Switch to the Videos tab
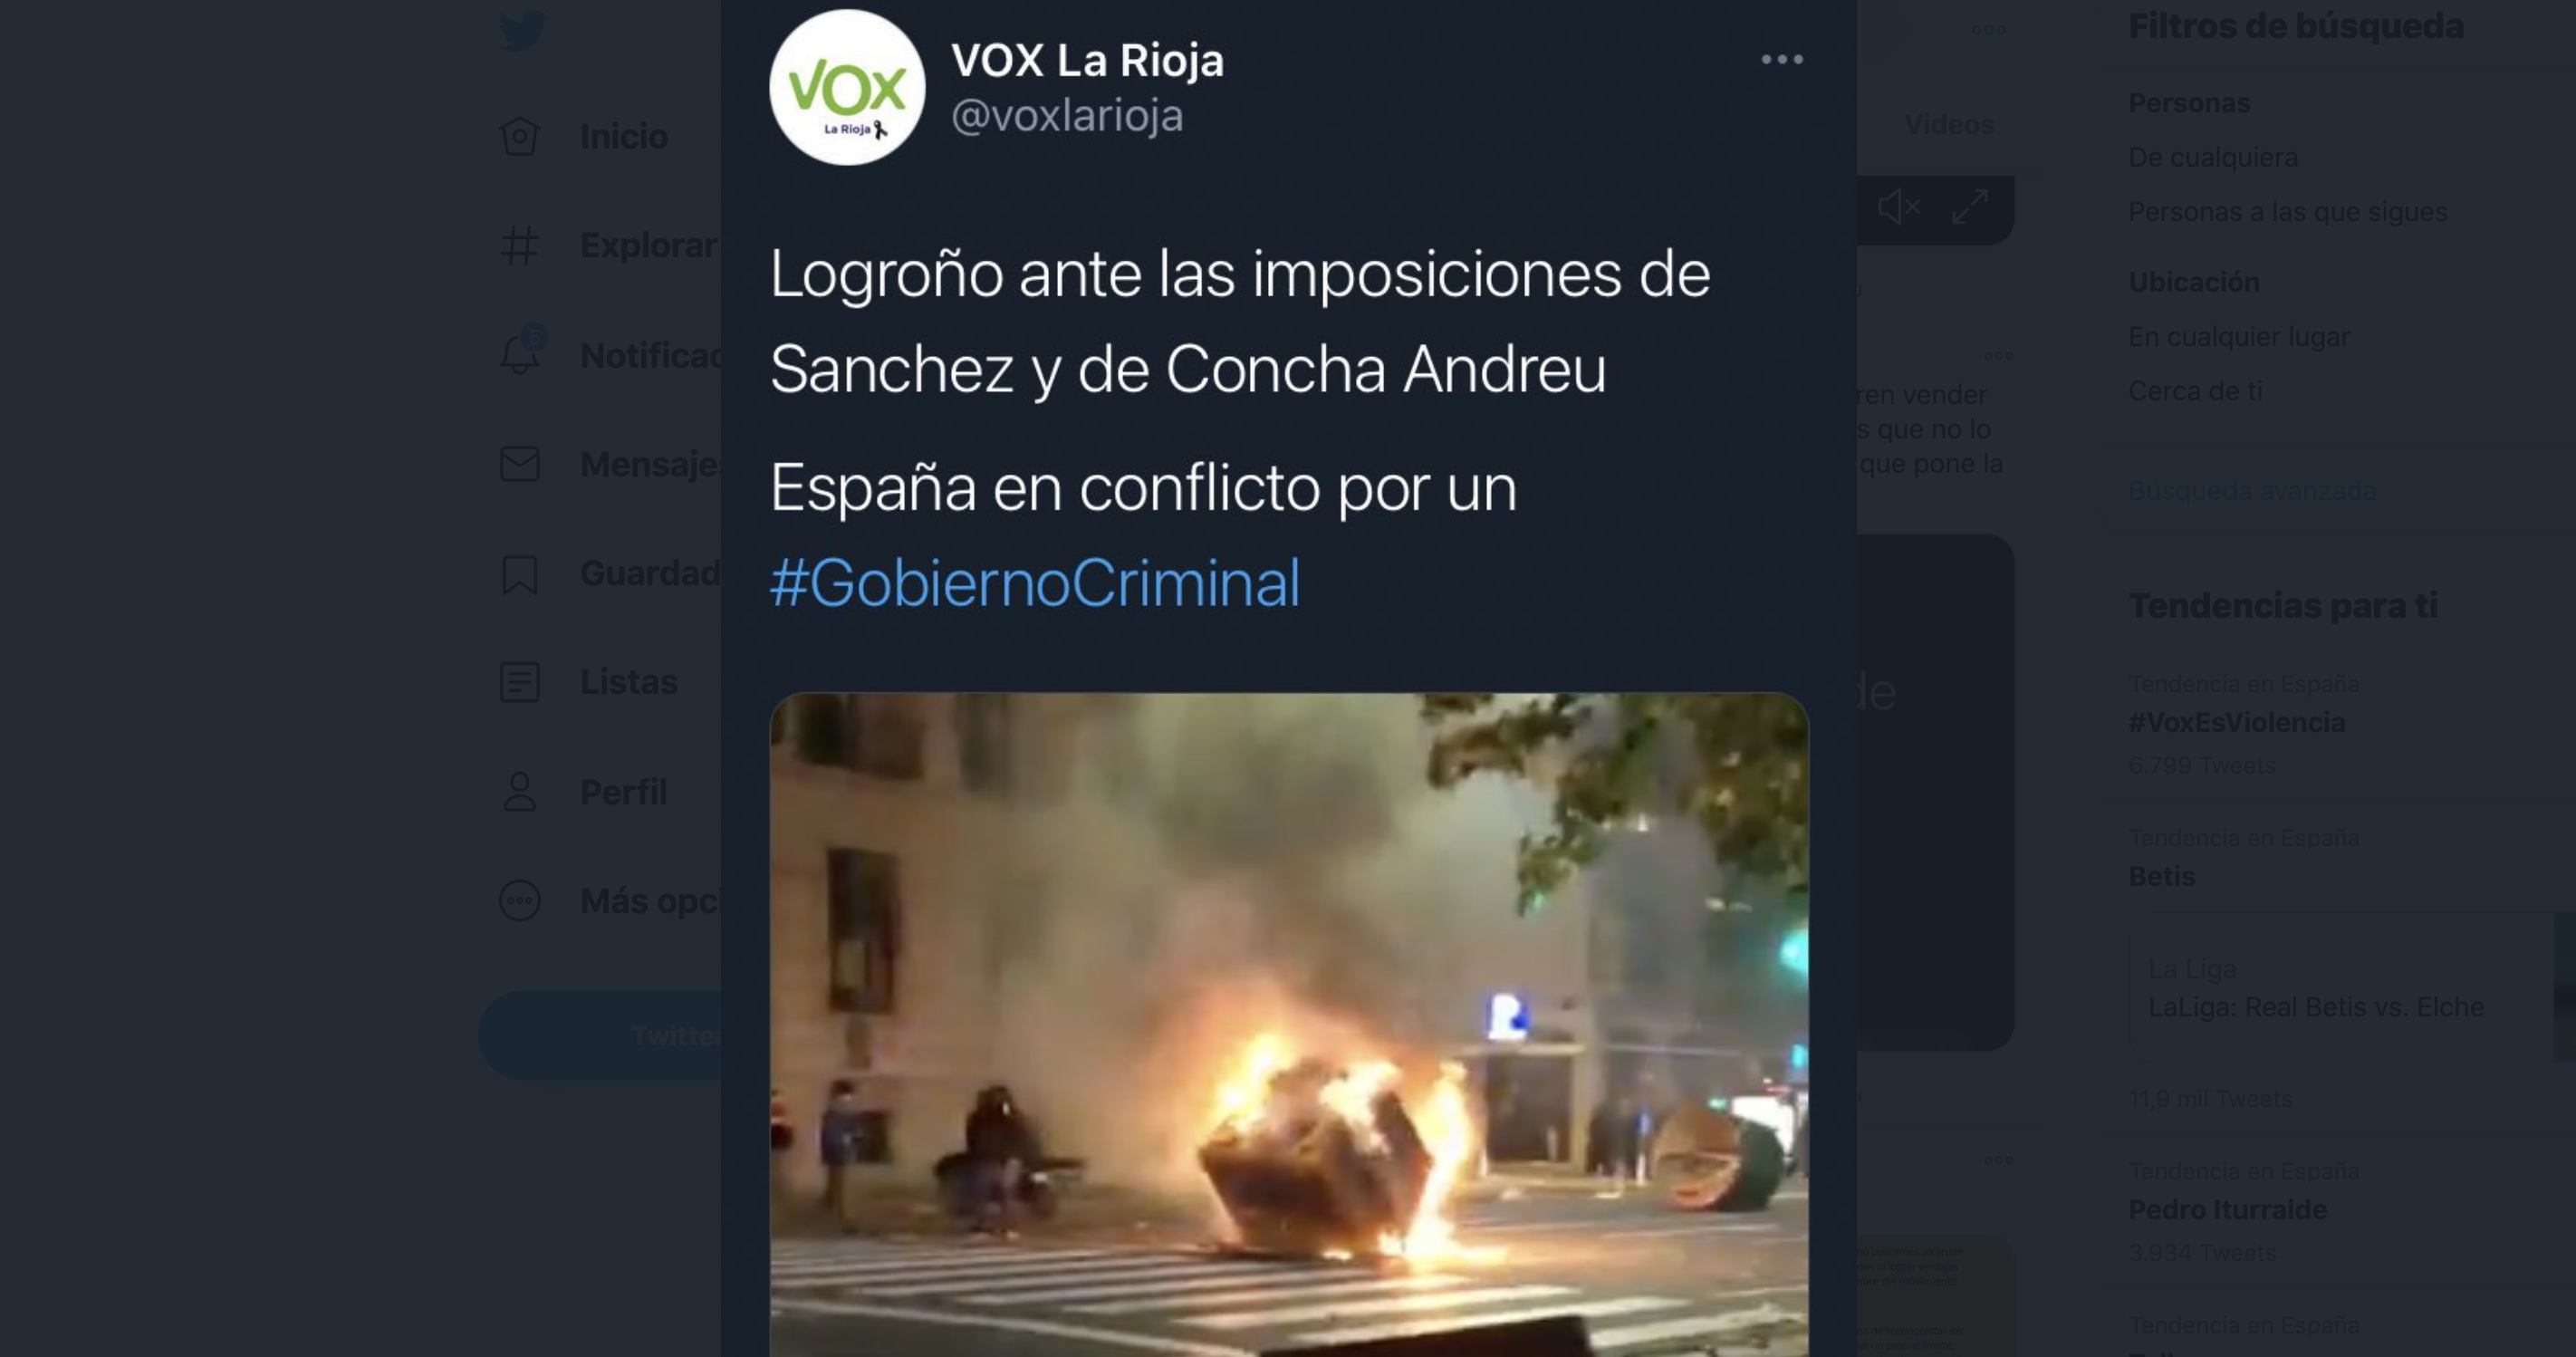2576x1357 pixels. (1949, 125)
